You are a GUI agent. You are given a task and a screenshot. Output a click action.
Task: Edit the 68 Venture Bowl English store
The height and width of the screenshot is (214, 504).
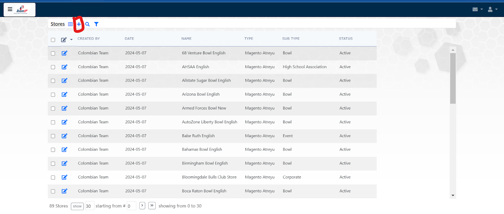64,53
